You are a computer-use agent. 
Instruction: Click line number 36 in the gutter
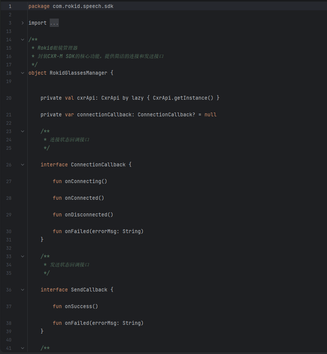coord(9,290)
